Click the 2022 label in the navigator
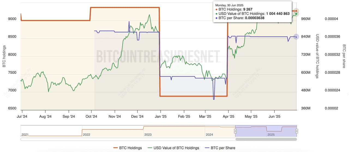 86,135
